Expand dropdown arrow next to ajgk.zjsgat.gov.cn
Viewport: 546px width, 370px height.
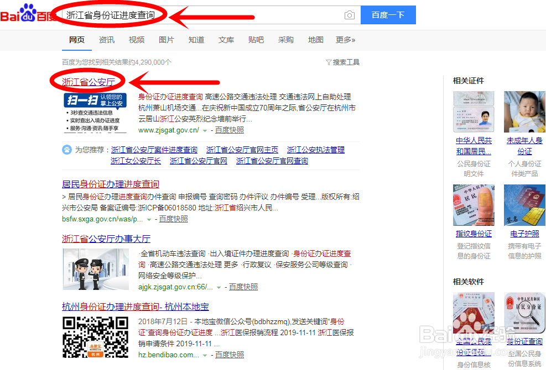(x=219, y=288)
